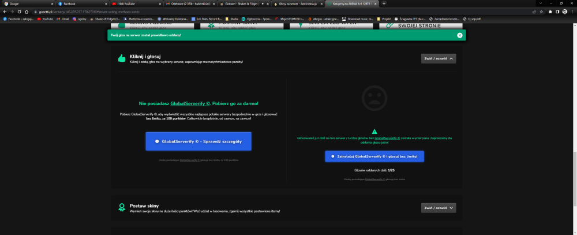Open the browser home page
The height and width of the screenshot is (235, 577).
point(27,12)
